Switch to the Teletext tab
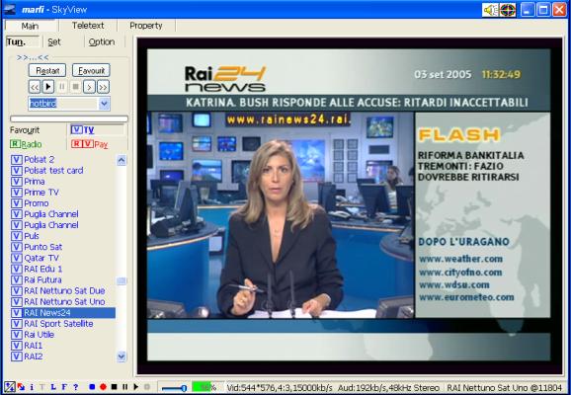The image size is (571, 395). point(88,26)
